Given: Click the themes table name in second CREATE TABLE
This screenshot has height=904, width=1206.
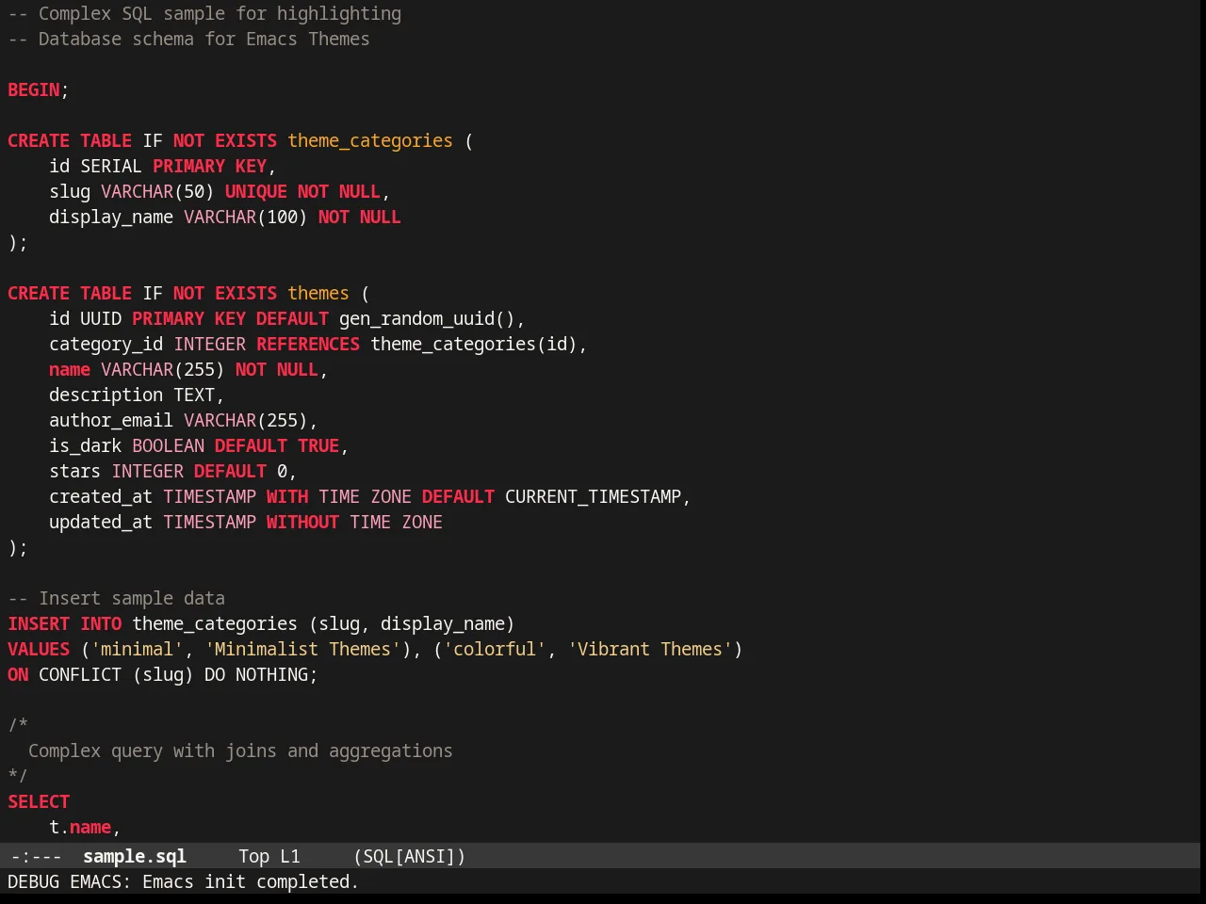Looking at the screenshot, I should click(318, 293).
